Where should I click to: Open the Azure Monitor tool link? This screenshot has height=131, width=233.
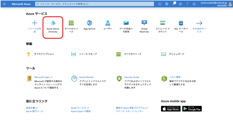pos(86,77)
